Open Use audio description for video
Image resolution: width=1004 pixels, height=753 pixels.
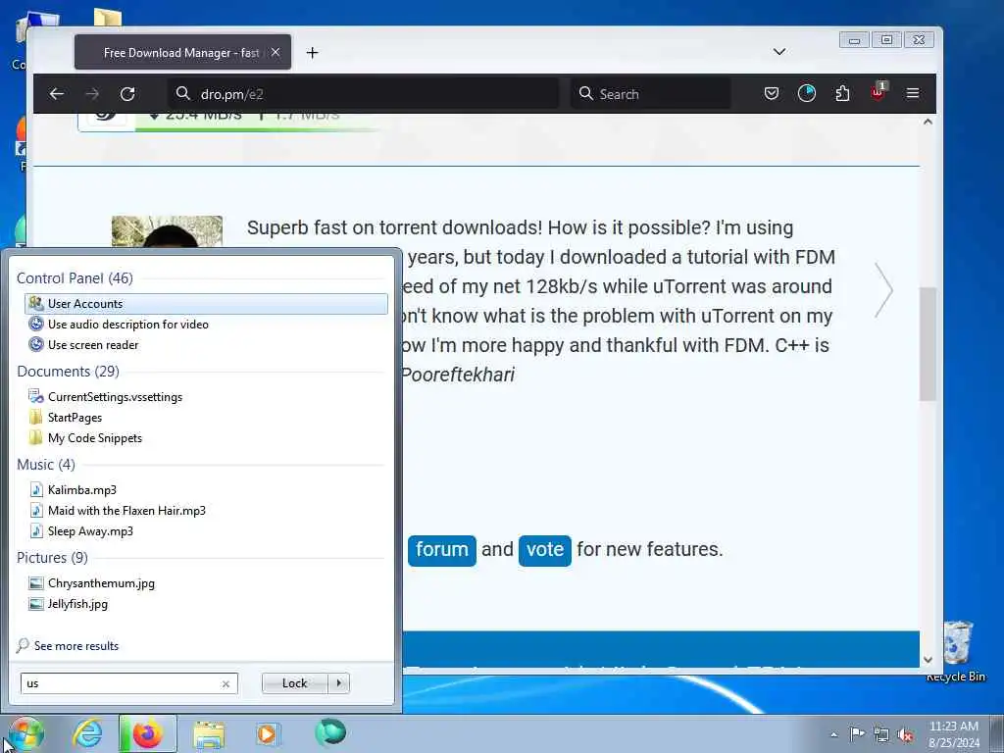pyautogui.click(x=206, y=324)
